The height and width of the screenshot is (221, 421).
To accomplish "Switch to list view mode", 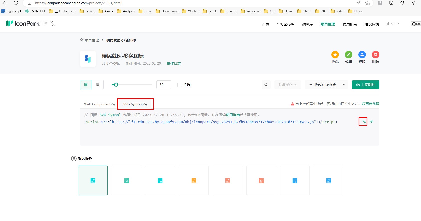I will click(x=98, y=85).
